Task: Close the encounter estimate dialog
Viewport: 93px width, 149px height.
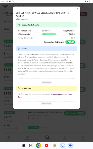Action: pos(77,9)
